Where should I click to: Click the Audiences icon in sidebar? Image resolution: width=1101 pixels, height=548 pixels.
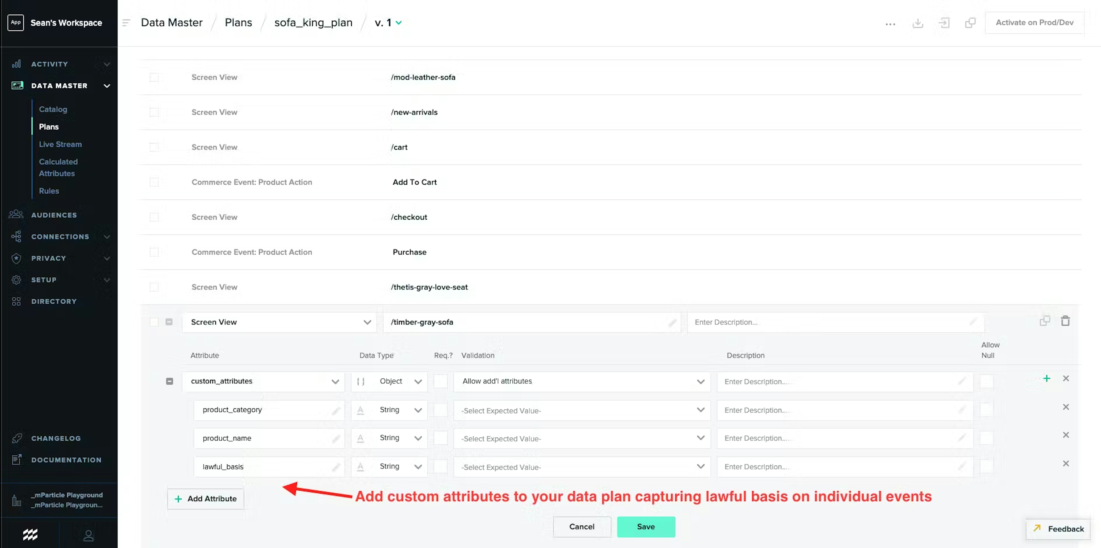16,214
